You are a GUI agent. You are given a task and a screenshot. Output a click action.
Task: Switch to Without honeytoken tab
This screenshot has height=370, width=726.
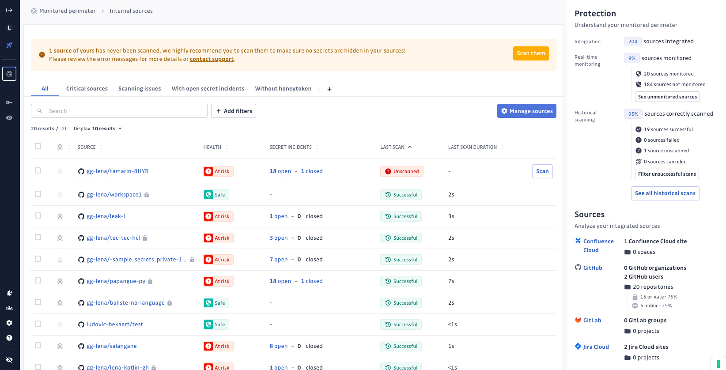[x=283, y=89]
